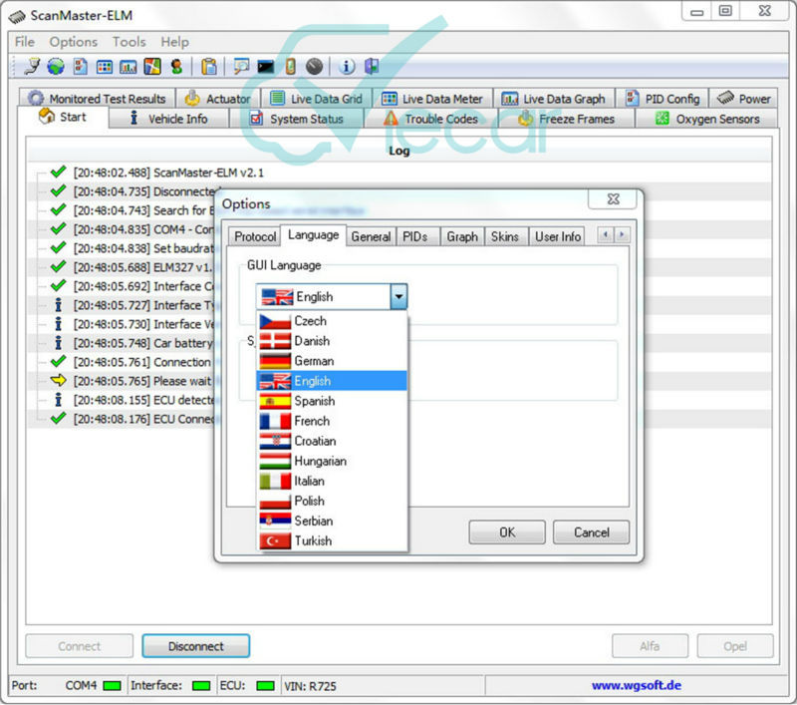797x705 pixels.
Task: Collapse the GUI Language dropdown arrow
Action: click(398, 296)
